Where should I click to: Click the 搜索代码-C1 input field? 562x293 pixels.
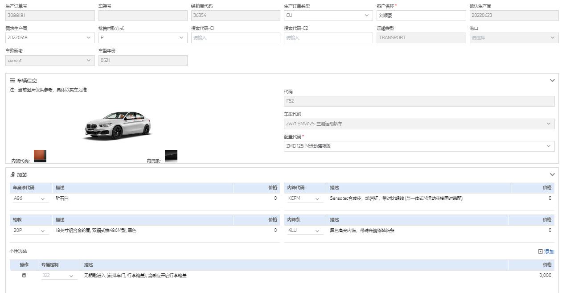pos(235,37)
